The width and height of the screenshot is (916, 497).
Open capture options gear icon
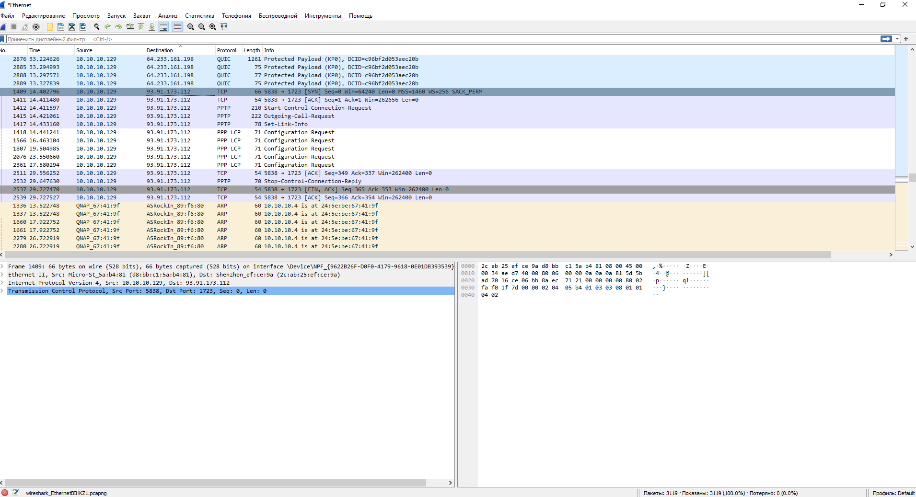pyautogui.click(x=36, y=27)
